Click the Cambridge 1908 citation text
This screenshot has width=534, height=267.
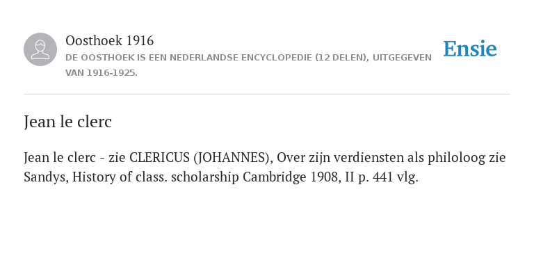click(x=292, y=177)
